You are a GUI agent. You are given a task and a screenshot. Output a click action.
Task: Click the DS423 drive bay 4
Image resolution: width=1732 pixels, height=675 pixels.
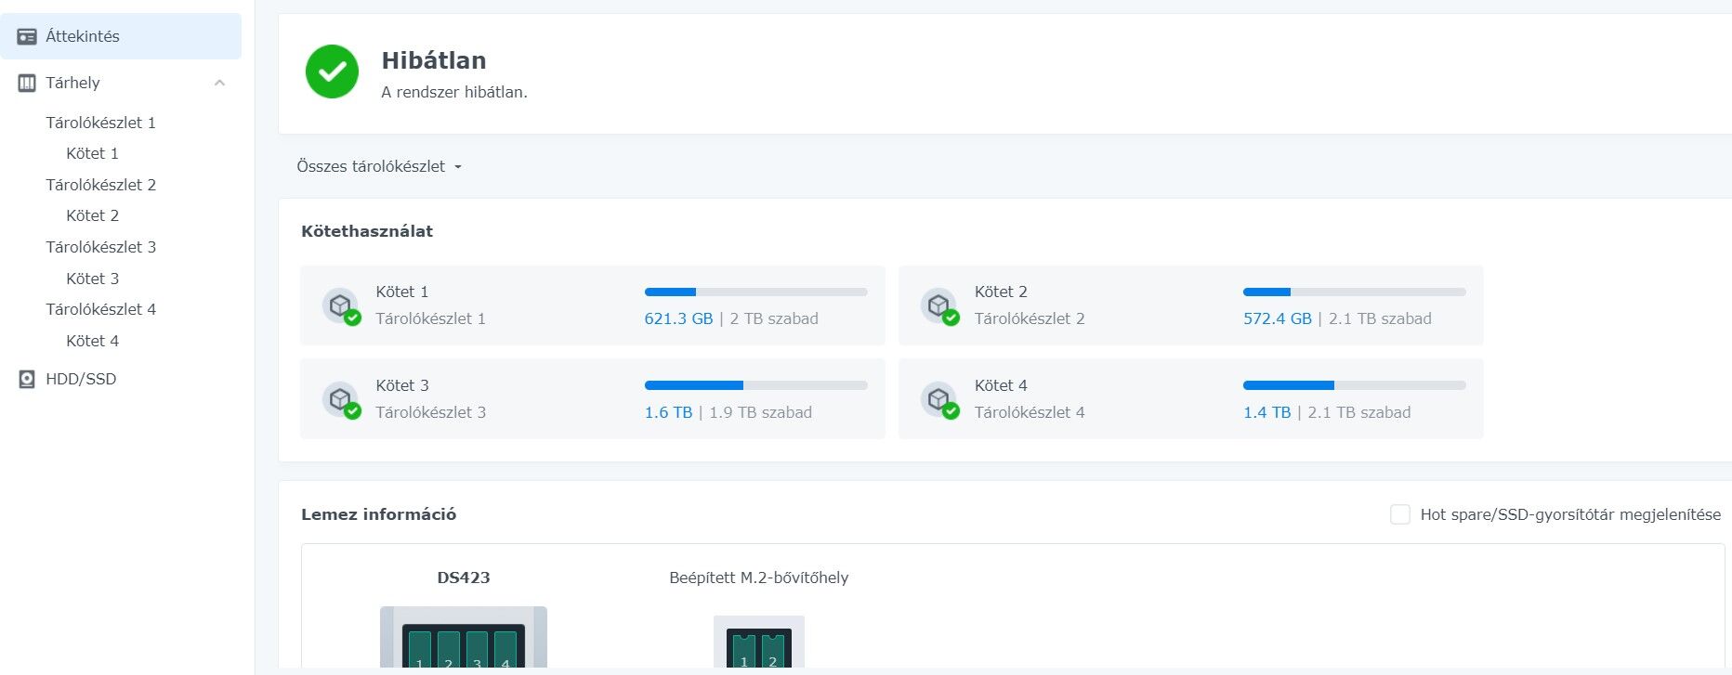(x=505, y=649)
